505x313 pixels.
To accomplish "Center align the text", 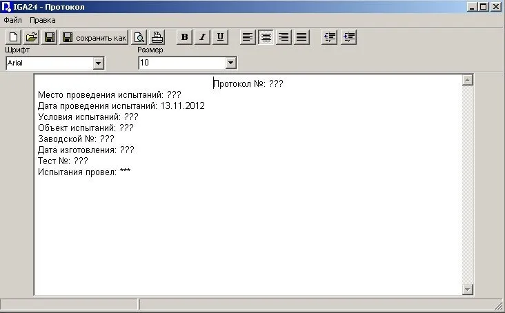I will coord(266,37).
